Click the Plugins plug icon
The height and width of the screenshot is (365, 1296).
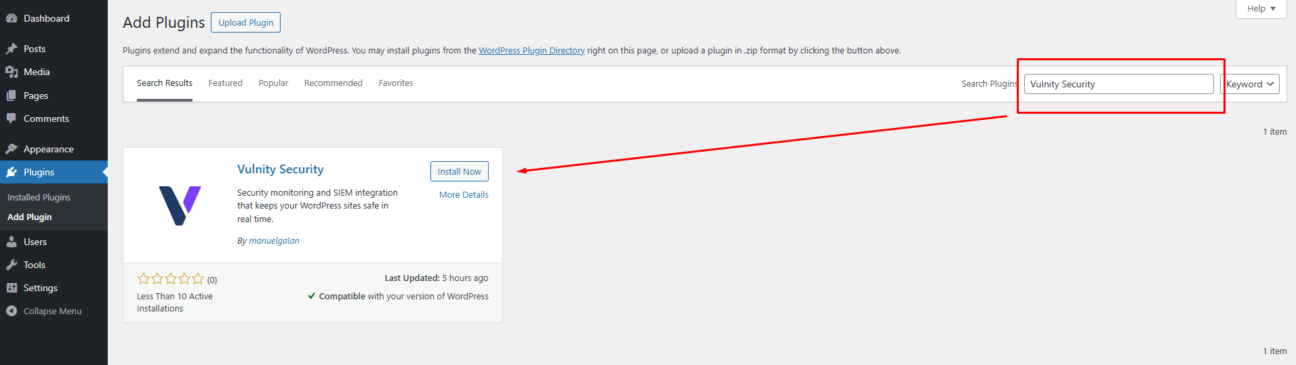point(12,172)
